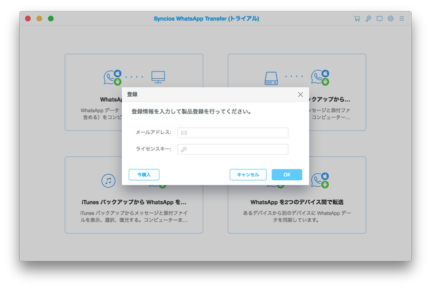Click the key registration icon in title bar
The image size is (431, 289).
point(368,18)
